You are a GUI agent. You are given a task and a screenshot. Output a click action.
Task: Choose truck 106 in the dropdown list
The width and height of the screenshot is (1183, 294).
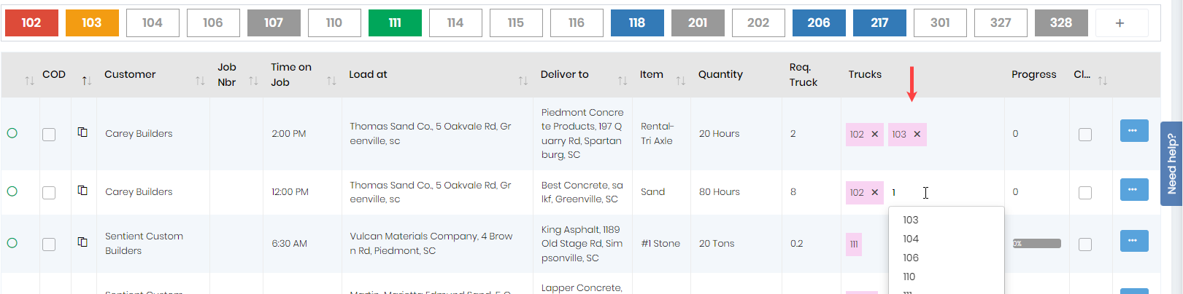(x=911, y=258)
